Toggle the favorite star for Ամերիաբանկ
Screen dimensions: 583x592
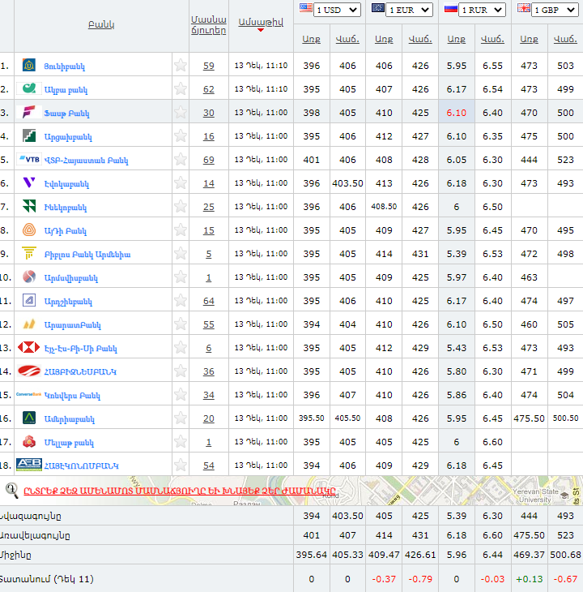181,418
